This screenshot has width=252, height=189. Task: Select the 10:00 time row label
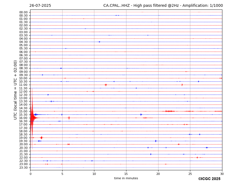click(x=23, y=78)
